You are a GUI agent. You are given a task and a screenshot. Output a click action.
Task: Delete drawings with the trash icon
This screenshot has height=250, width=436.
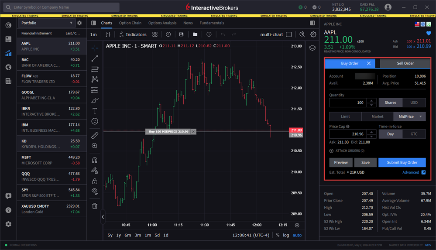pyautogui.click(x=95, y=206)
